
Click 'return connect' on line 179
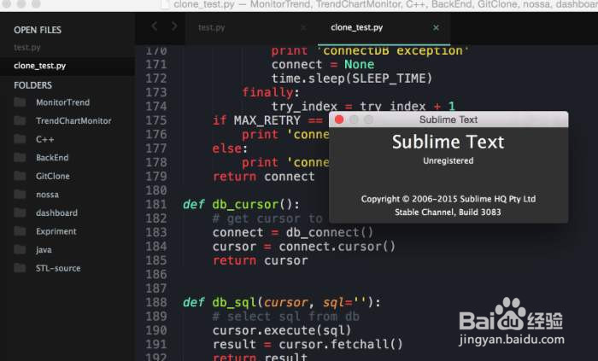click(263, 177)
